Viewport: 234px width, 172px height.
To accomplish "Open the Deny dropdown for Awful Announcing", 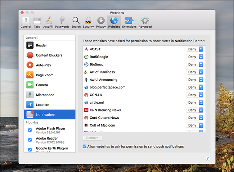I will (x=195, y=80).
